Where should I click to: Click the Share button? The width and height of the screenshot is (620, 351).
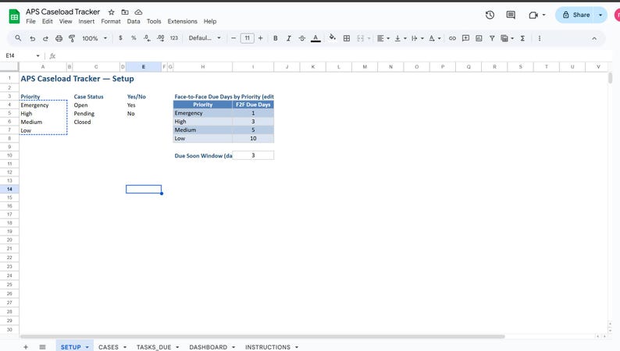tap(576, 15)
